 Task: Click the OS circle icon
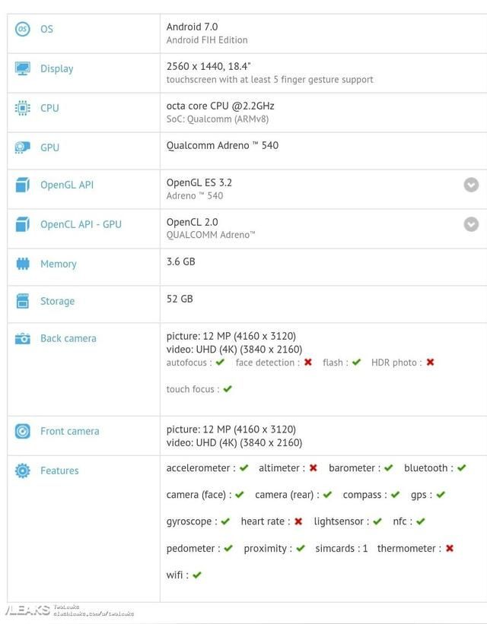(22, 29)
